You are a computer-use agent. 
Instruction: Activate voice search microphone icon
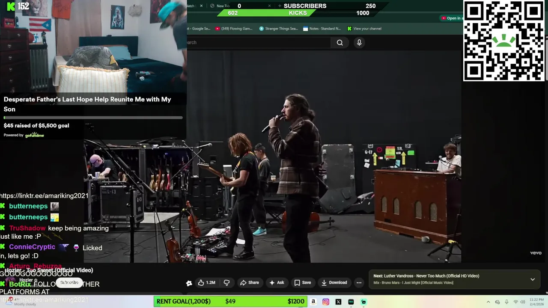click(x=359, y=42)
